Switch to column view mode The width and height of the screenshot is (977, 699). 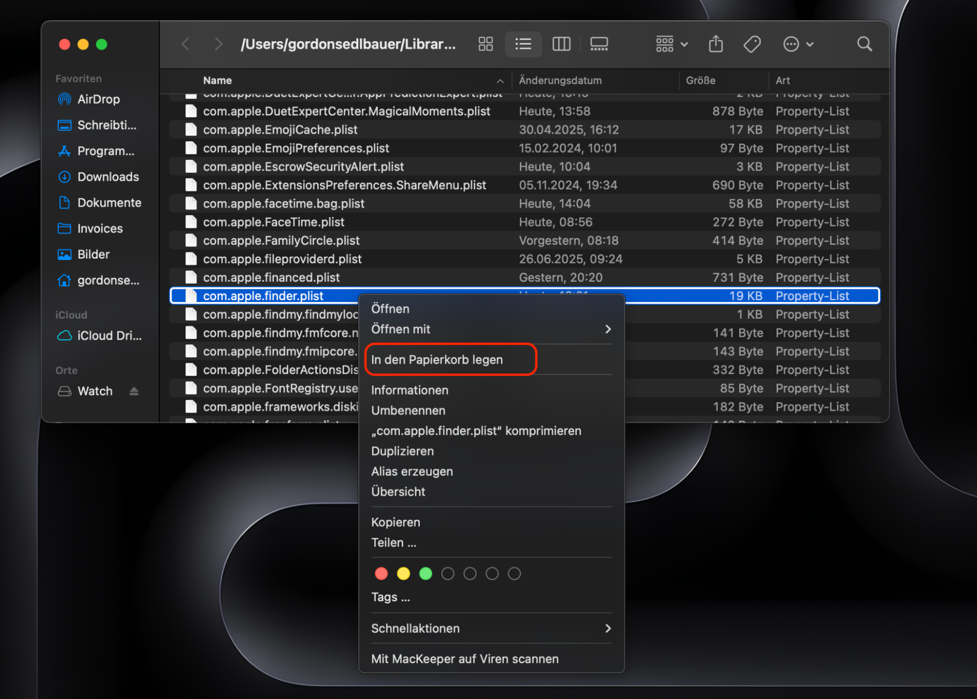(x=561, y=44)
